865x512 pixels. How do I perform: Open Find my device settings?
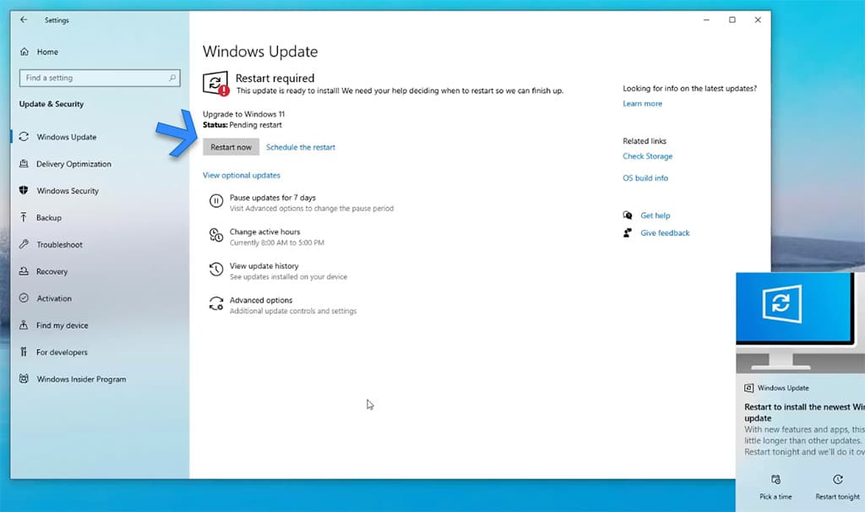point(62,325)
